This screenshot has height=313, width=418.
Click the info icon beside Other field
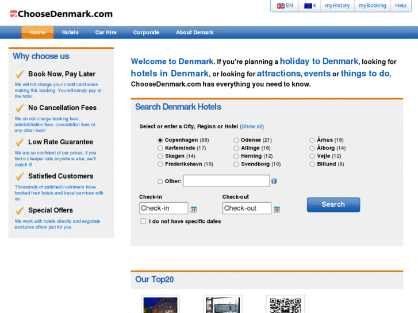point(274,181)
